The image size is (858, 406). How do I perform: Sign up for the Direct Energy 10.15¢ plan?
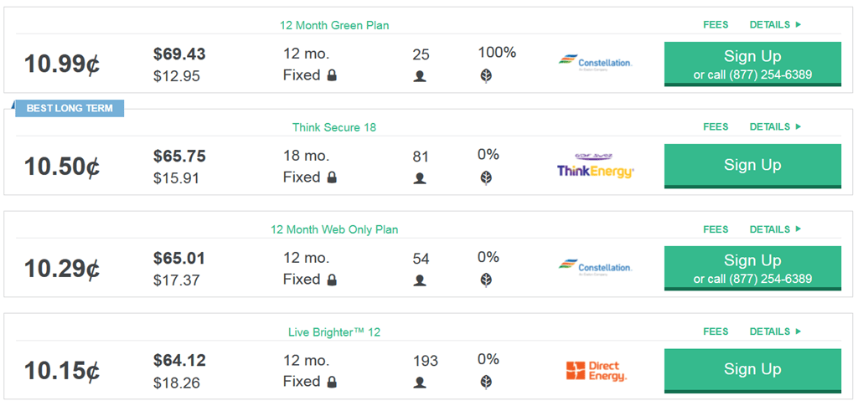pyautogui.click(x=752, y=369)
